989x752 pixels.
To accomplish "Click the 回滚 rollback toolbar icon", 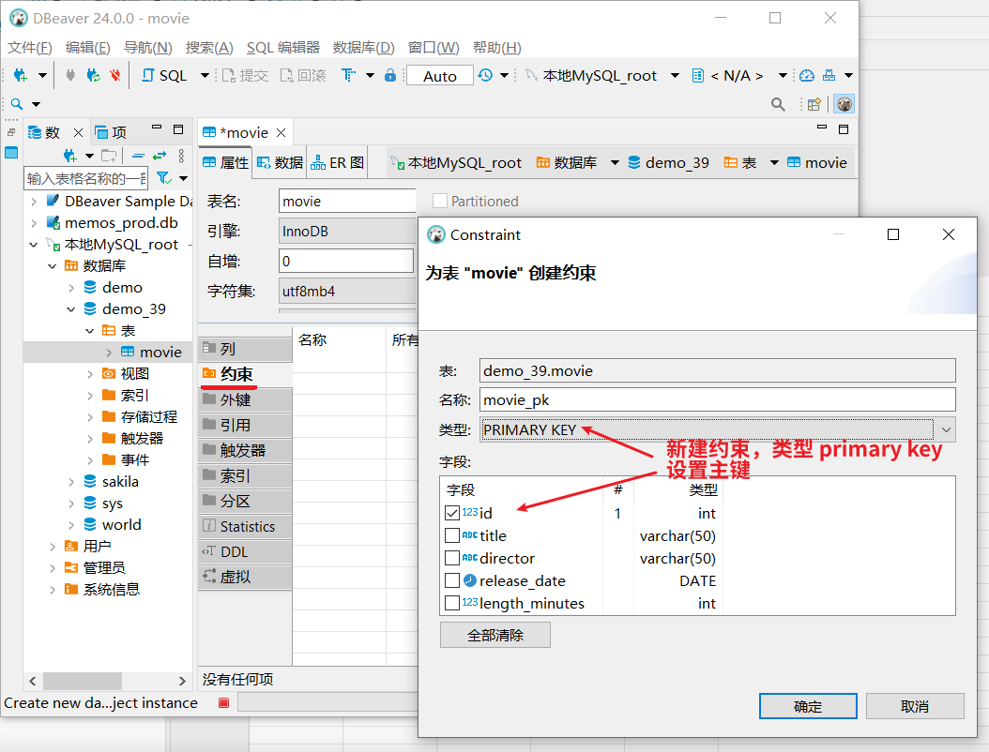I will coord(303,76).
